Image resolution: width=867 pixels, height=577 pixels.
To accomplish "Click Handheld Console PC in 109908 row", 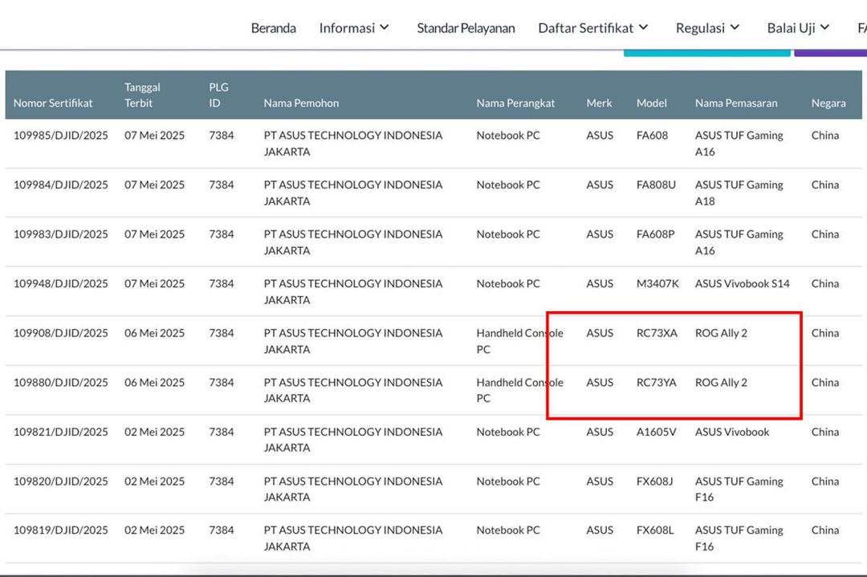I will coord(519,341).
